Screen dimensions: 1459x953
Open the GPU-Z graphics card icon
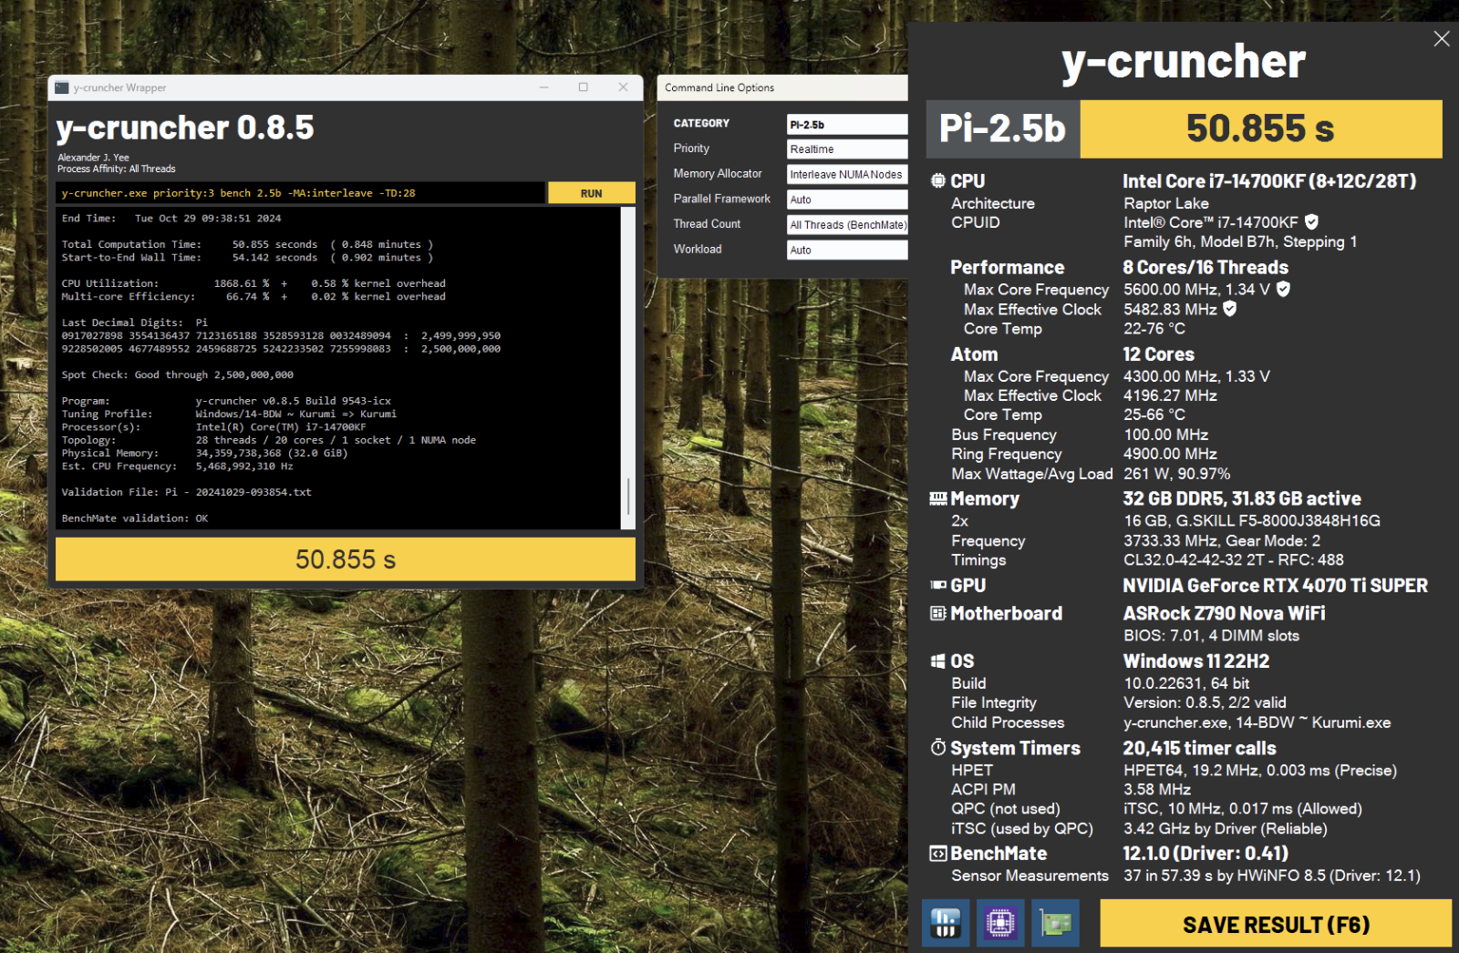click(x=1056, y=923)
